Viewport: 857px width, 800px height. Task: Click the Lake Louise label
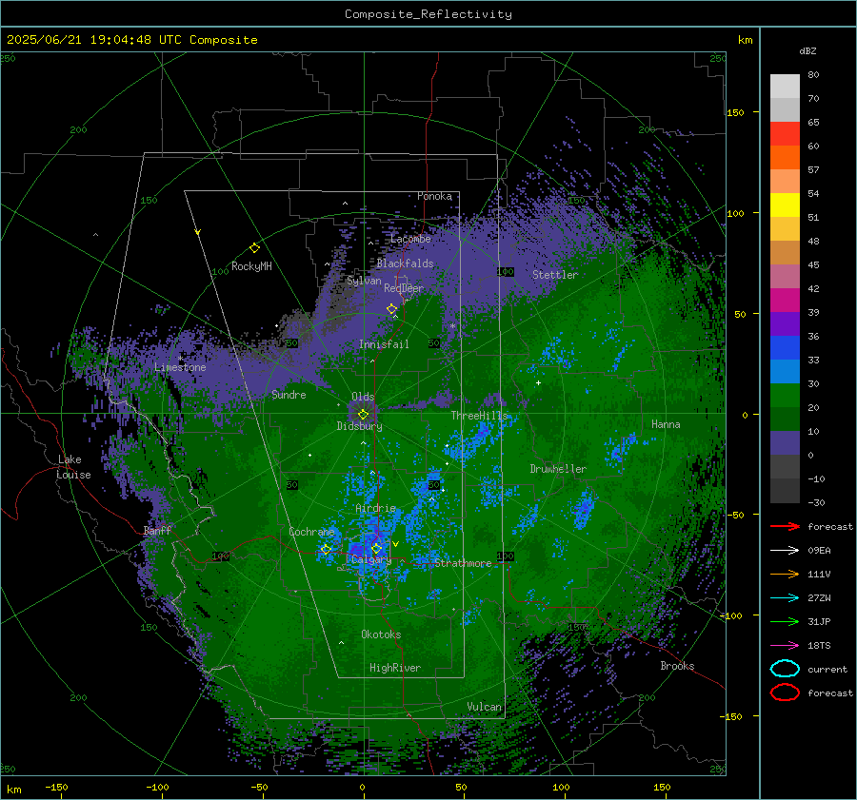[x=73, y=467]
